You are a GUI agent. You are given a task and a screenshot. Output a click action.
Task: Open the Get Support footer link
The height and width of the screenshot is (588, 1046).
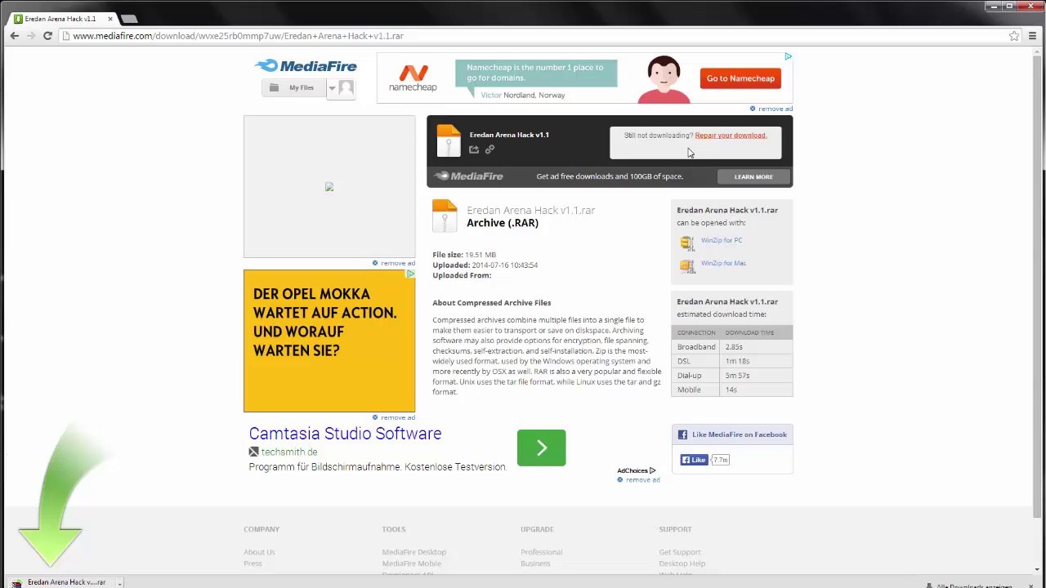(x=680, y=552)
